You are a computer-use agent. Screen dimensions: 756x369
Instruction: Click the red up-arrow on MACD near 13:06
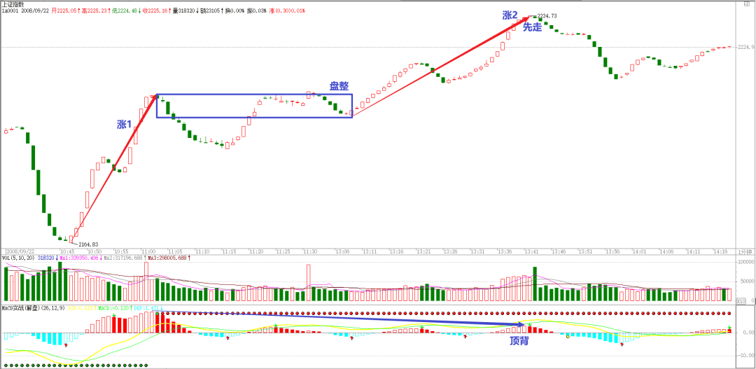351,338
